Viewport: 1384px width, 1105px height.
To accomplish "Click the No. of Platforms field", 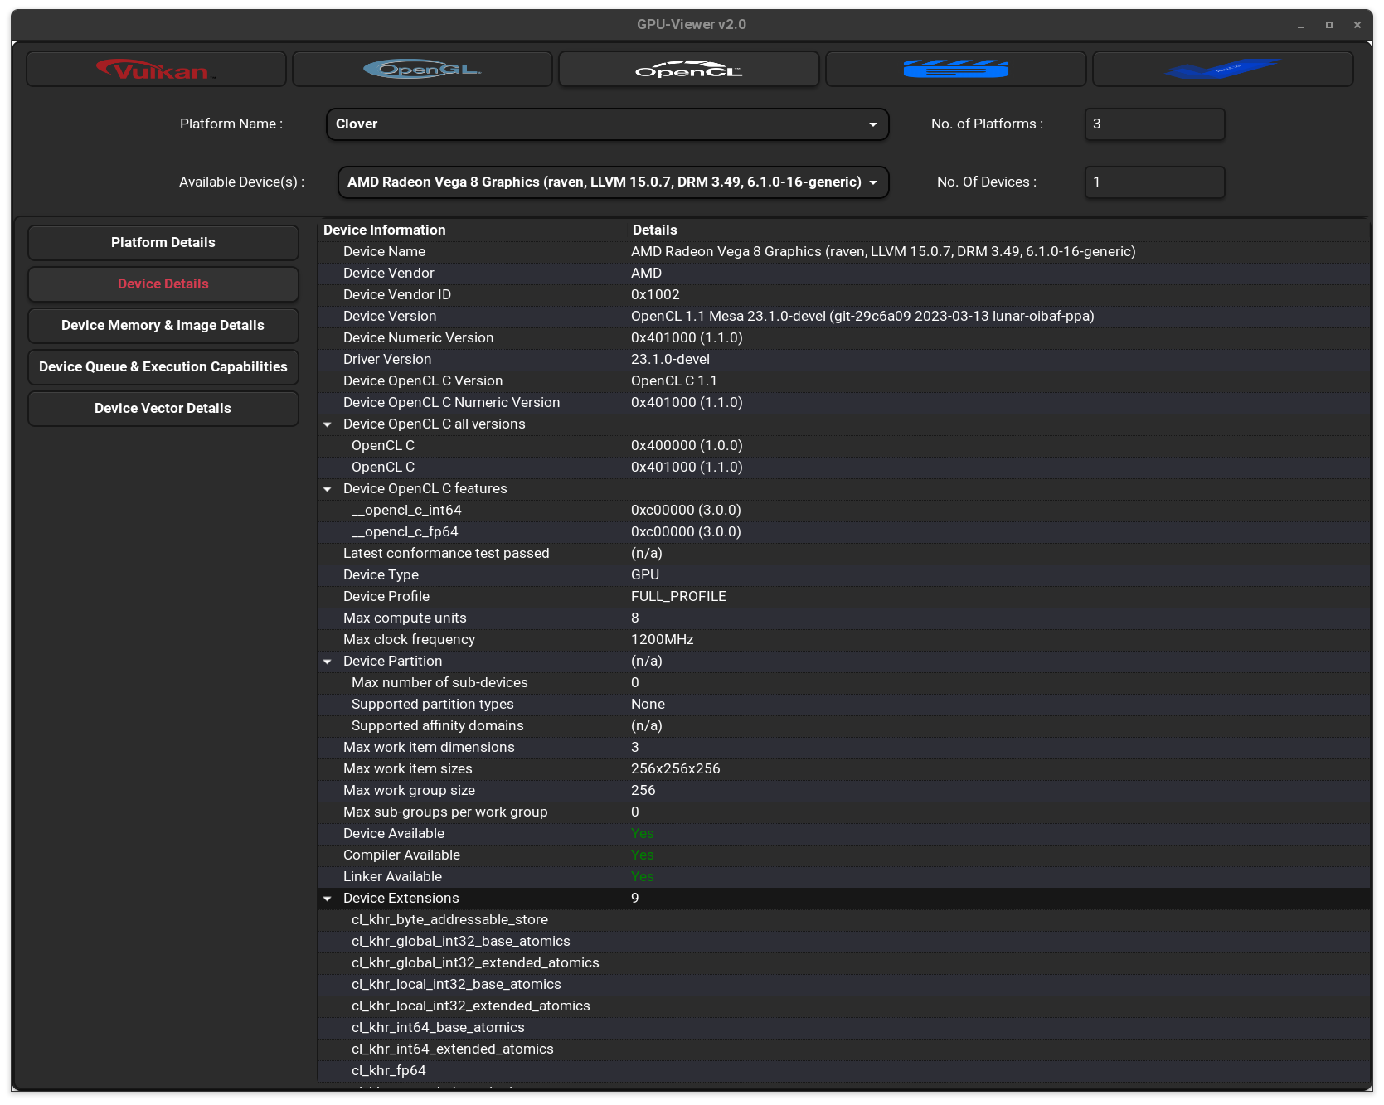I will (1153, 124).
